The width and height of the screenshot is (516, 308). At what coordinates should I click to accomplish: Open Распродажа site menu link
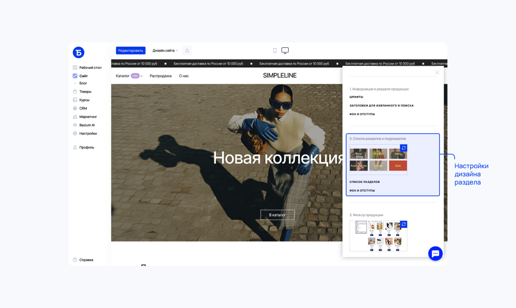161,76
